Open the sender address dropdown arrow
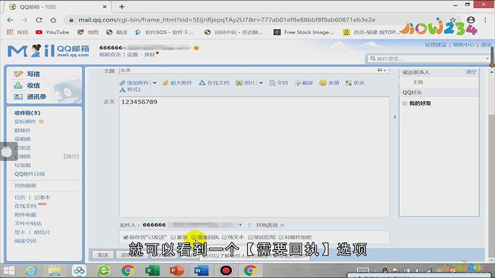 point(240,225)
